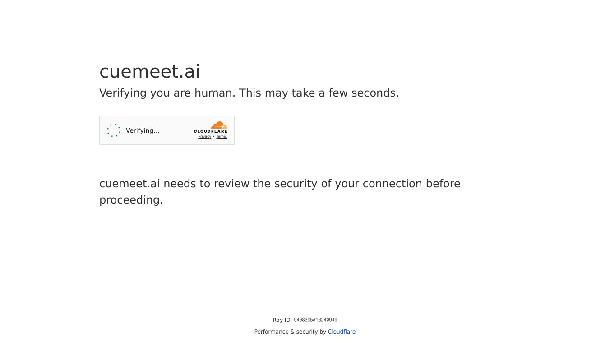Click the "Performance & security by" text
The height and width of the screenshot is (343, 610).
click(290, 332)
